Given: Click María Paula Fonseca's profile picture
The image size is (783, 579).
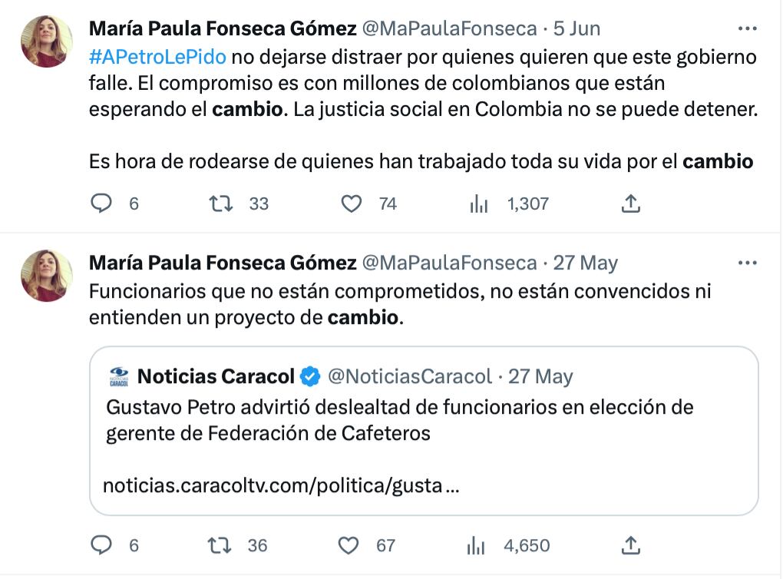Looking at the screenshot, I should 46,40.
